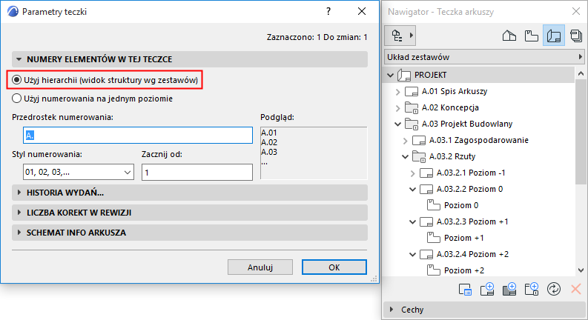Click the 'Zacznij od' input field

tap(196, 172)
